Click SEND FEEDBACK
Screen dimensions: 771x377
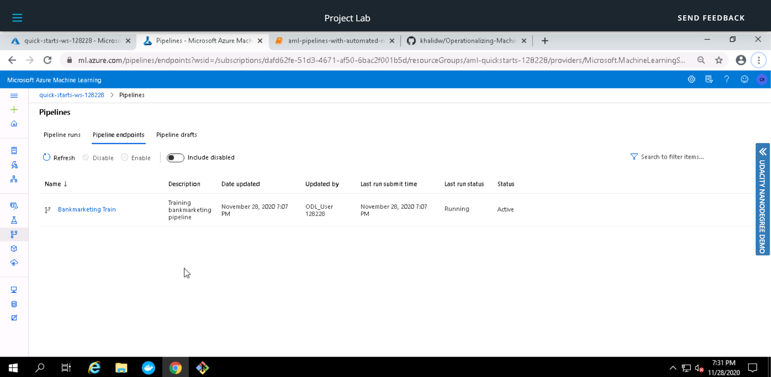click(711, 18)
